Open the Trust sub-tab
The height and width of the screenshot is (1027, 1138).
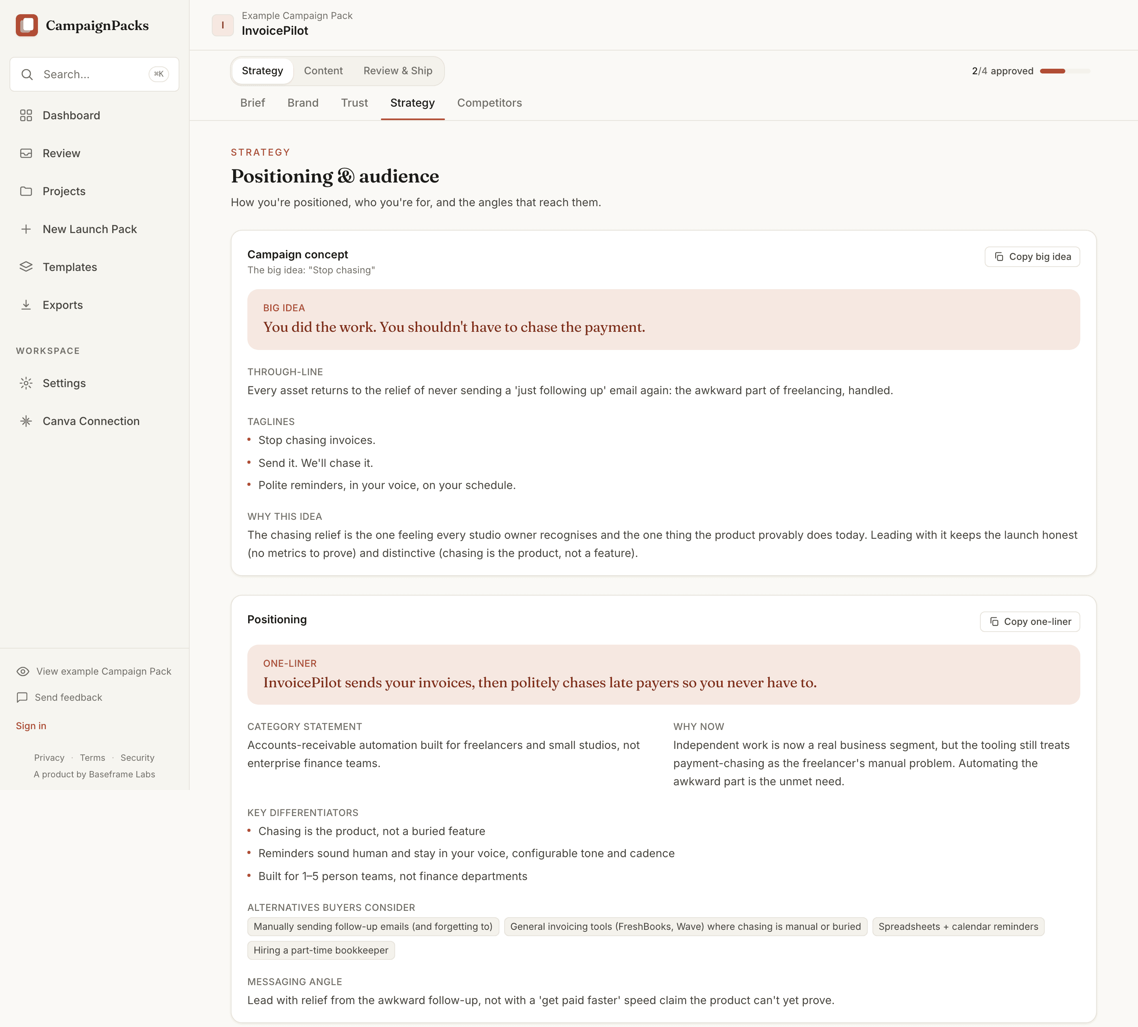click(x=354, y=103)
